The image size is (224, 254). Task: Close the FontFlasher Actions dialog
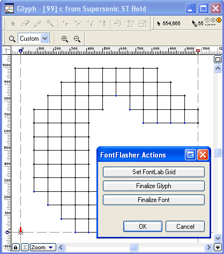pyautogui.click(x=203, y=155)
